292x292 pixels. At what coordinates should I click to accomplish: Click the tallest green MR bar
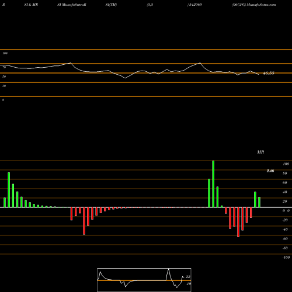pyautogui.click(x=213, y=184)
